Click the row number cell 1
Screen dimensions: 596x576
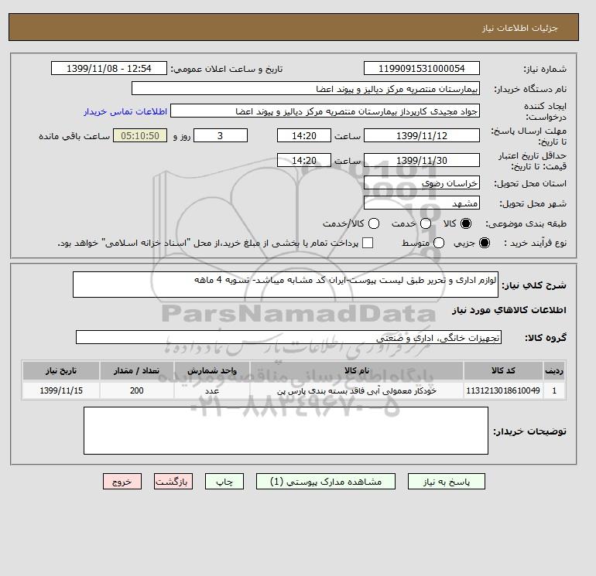[554, 390]
